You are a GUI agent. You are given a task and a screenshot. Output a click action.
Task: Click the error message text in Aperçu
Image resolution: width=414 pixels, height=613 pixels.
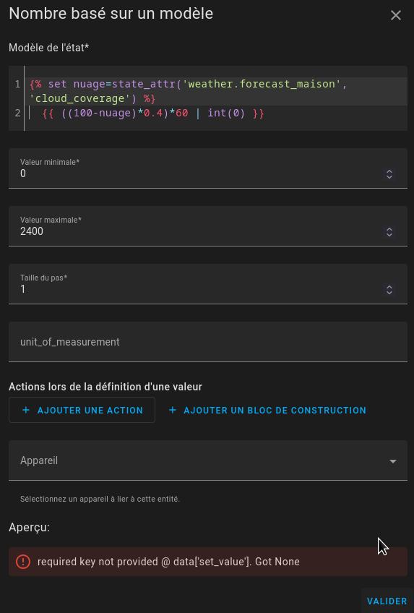point(168,562)
